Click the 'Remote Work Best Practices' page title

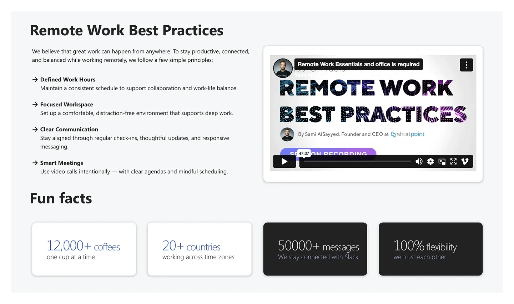pos(127,31)
